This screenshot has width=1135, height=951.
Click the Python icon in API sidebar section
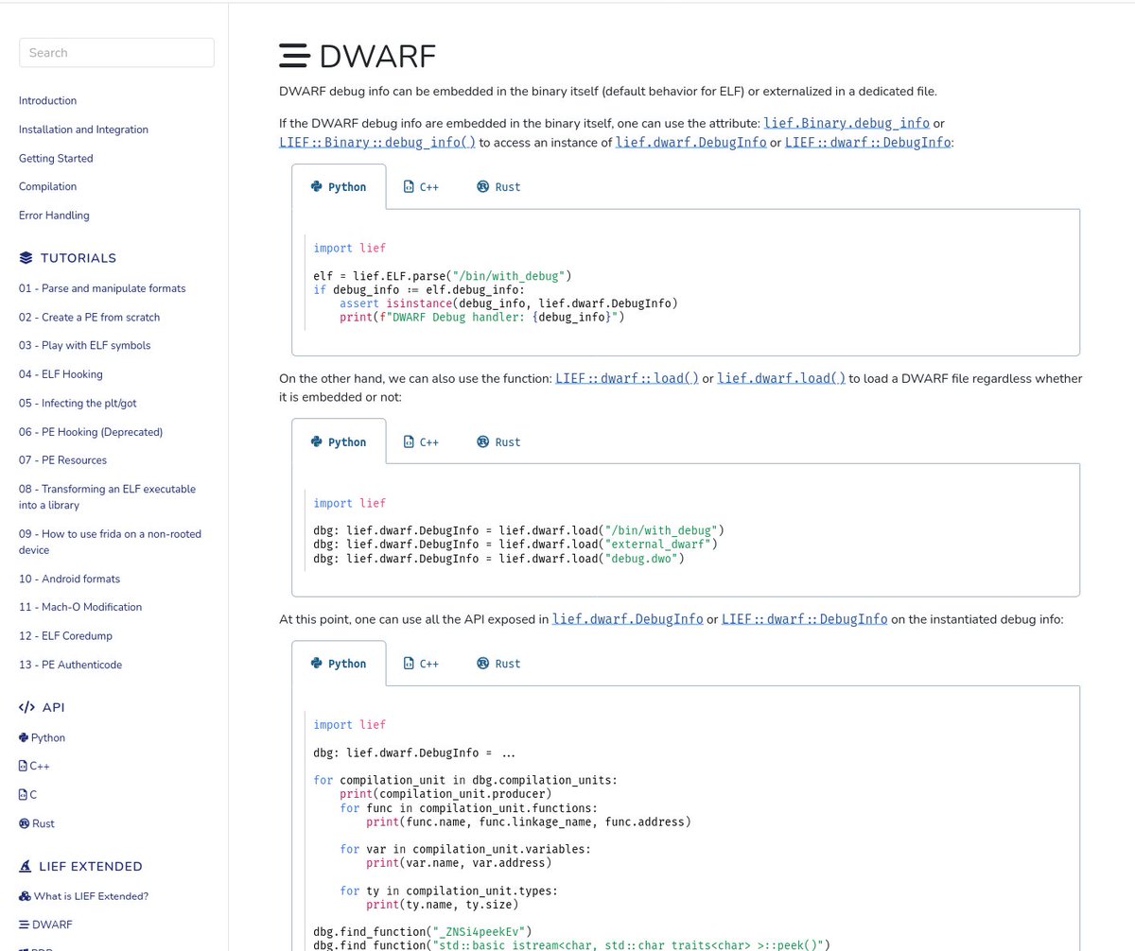pos(24,738)
